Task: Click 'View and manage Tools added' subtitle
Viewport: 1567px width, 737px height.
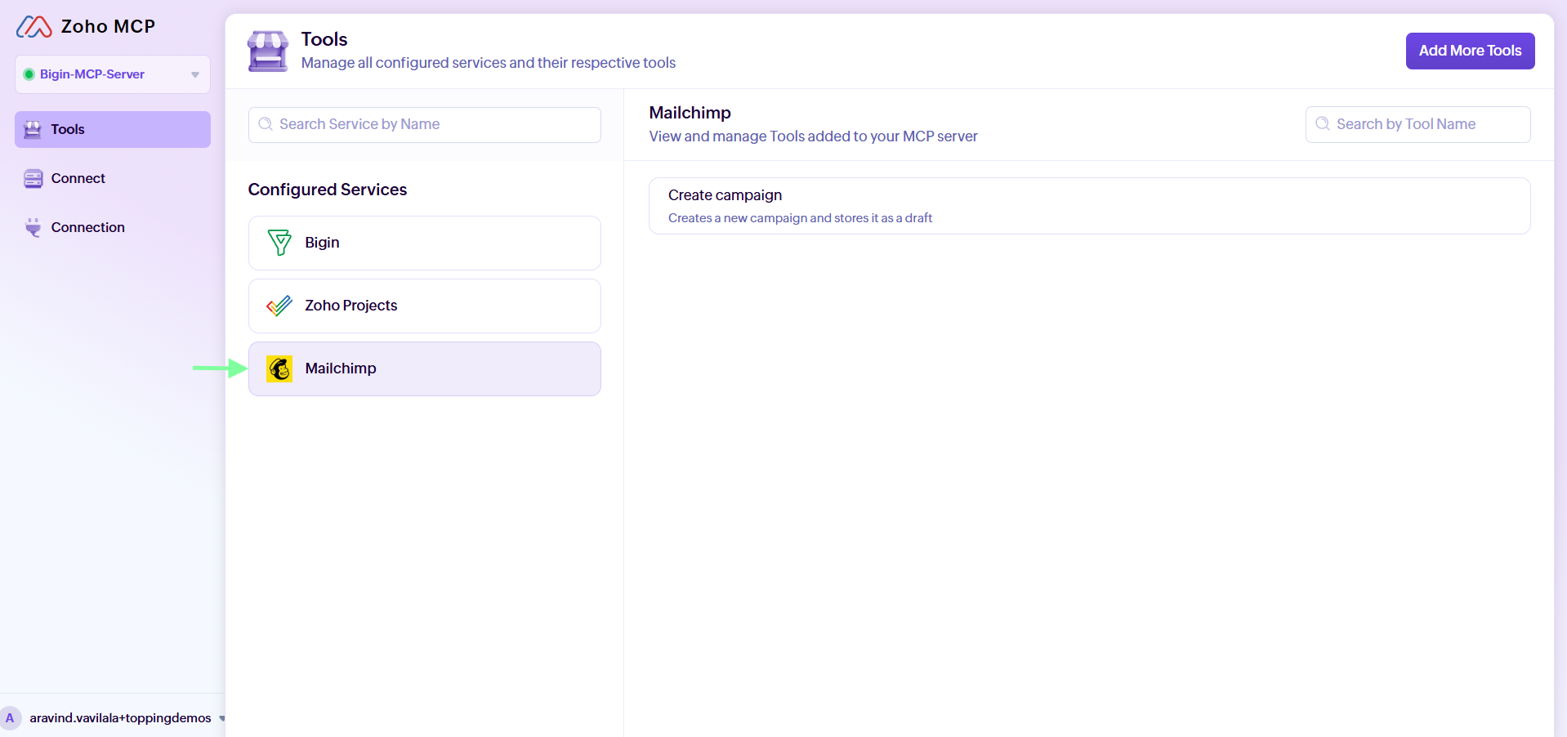Action: [813, 136]
